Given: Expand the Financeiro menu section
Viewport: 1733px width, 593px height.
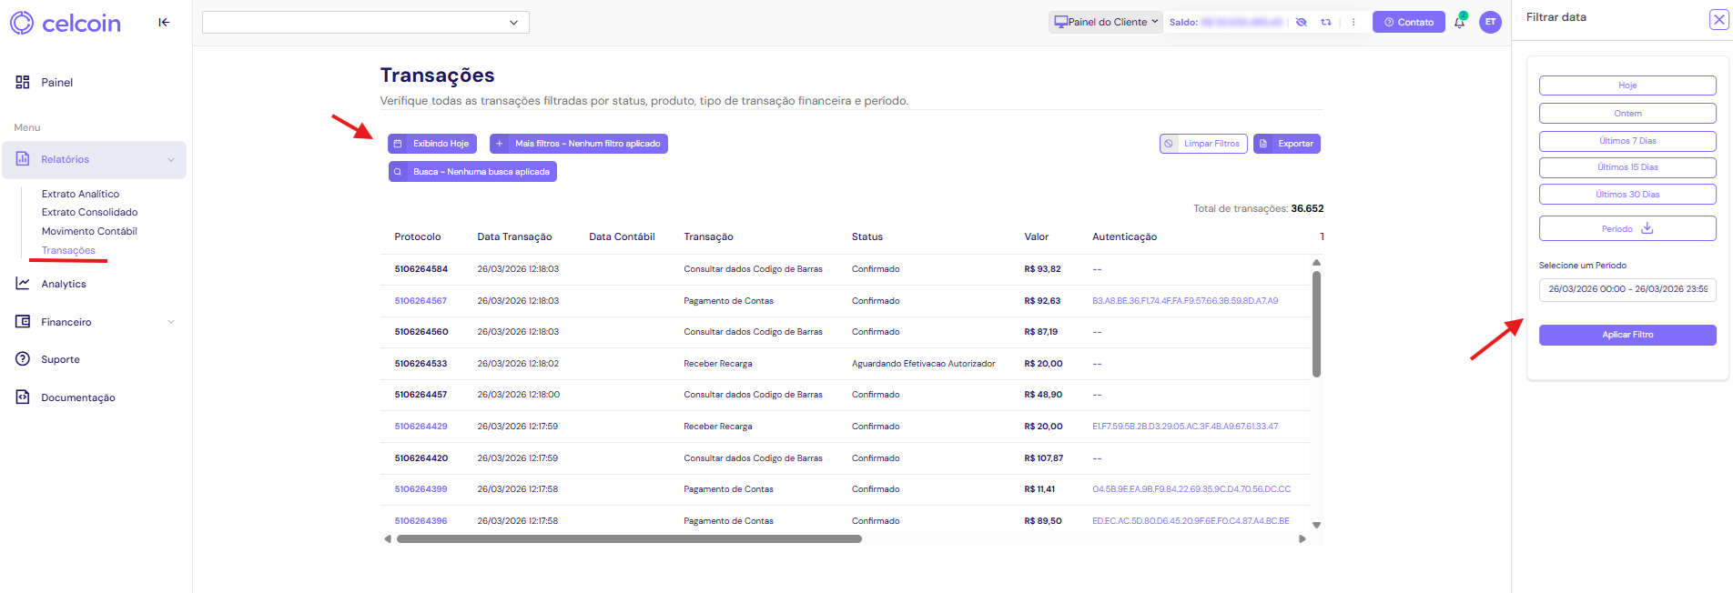Looking at the screenshot, I should tap(170, 322).
